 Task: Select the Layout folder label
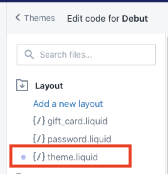coord(49,86)
